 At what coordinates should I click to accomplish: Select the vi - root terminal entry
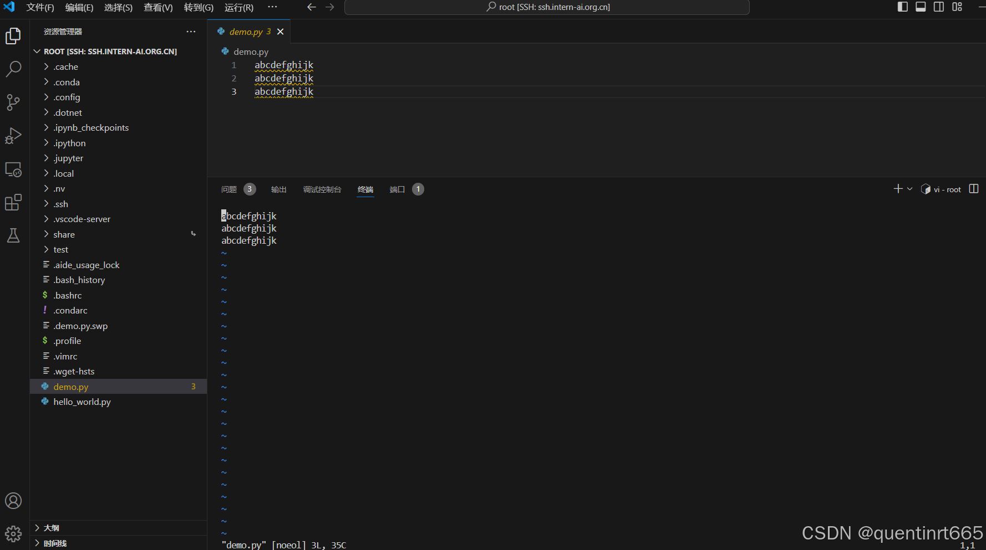[946, 189]
